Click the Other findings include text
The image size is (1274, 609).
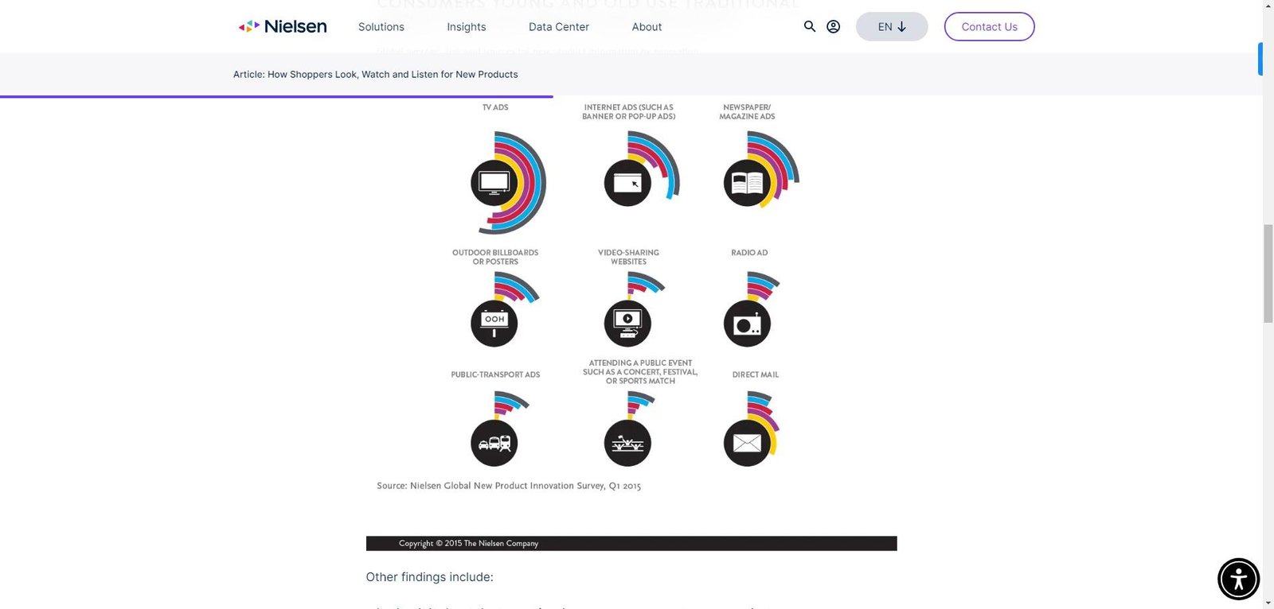click(x=430, y=577)
